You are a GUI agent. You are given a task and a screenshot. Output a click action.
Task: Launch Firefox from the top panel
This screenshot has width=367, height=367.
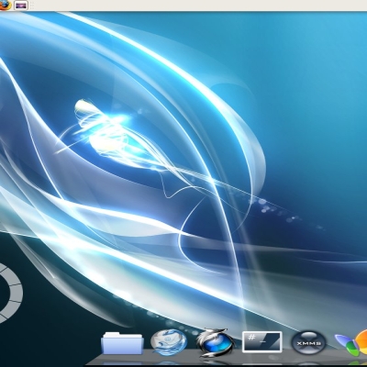point(5,5)
